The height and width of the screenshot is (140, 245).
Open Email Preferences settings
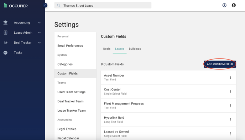[x=70, y=46]
